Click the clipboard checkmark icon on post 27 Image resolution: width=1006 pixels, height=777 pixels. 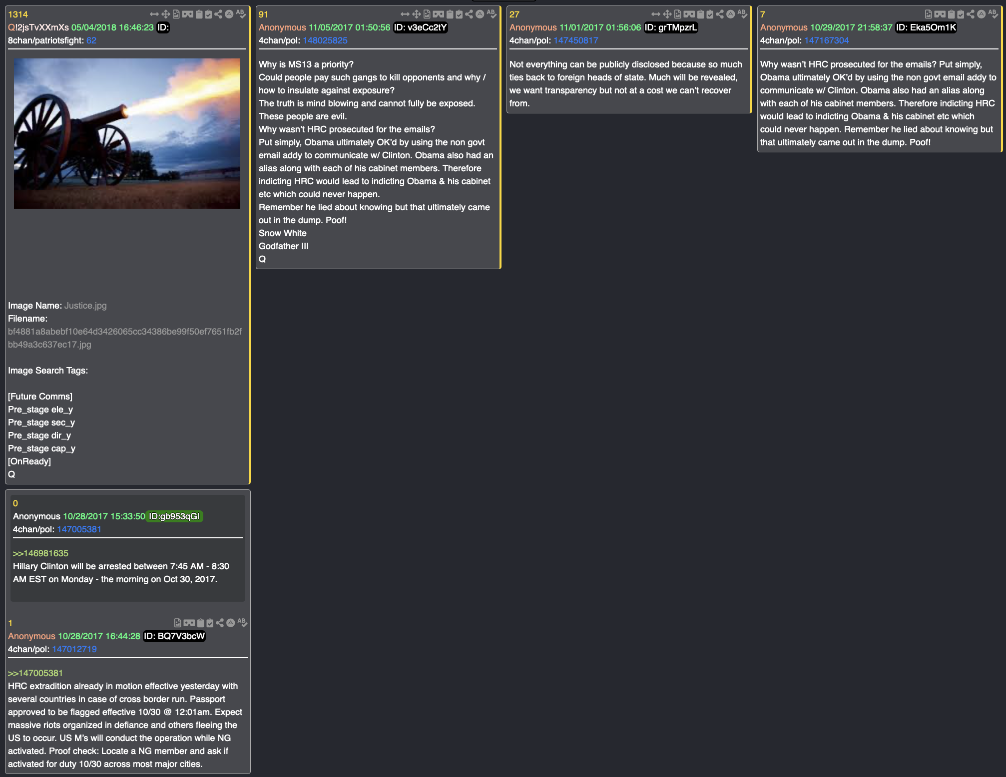tap(710, 14)
